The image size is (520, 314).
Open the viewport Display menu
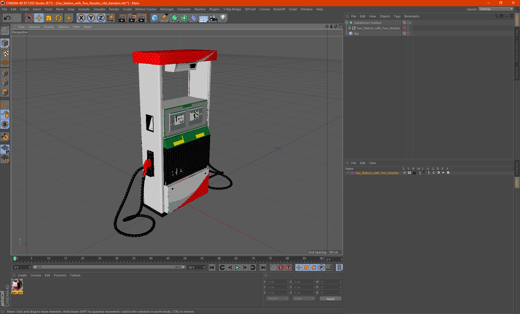coord(49,27)
